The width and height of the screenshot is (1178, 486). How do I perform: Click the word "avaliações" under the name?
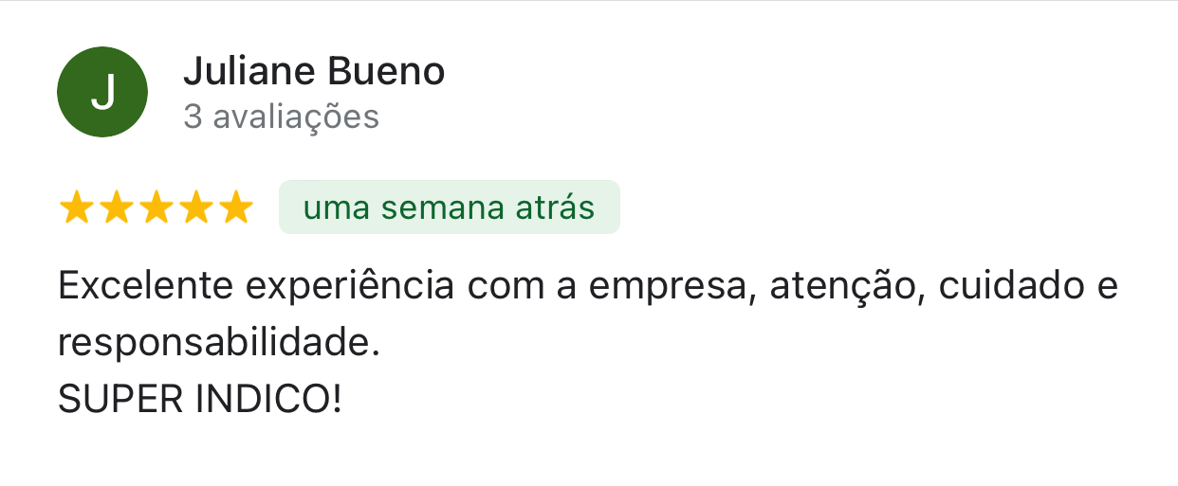[x=295, y=117]
